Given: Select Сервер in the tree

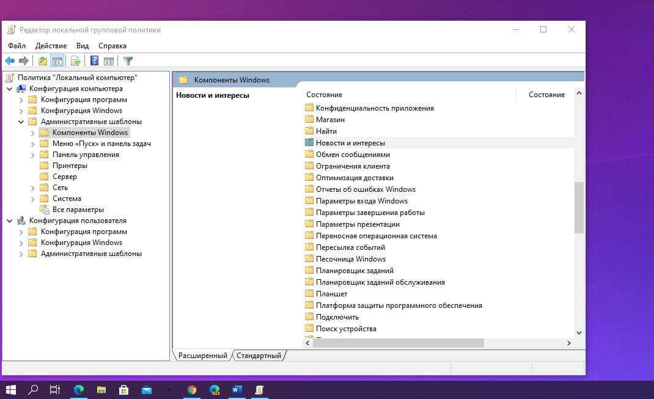Looking at the screenshot, I should (x=65, y=177).
